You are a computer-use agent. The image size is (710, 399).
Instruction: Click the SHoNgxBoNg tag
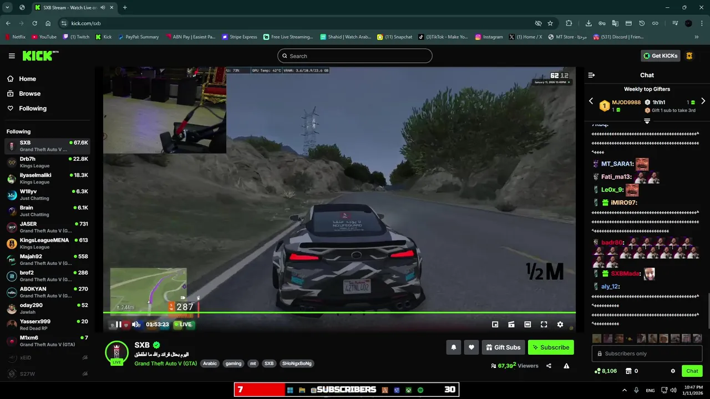pos(297,364)
